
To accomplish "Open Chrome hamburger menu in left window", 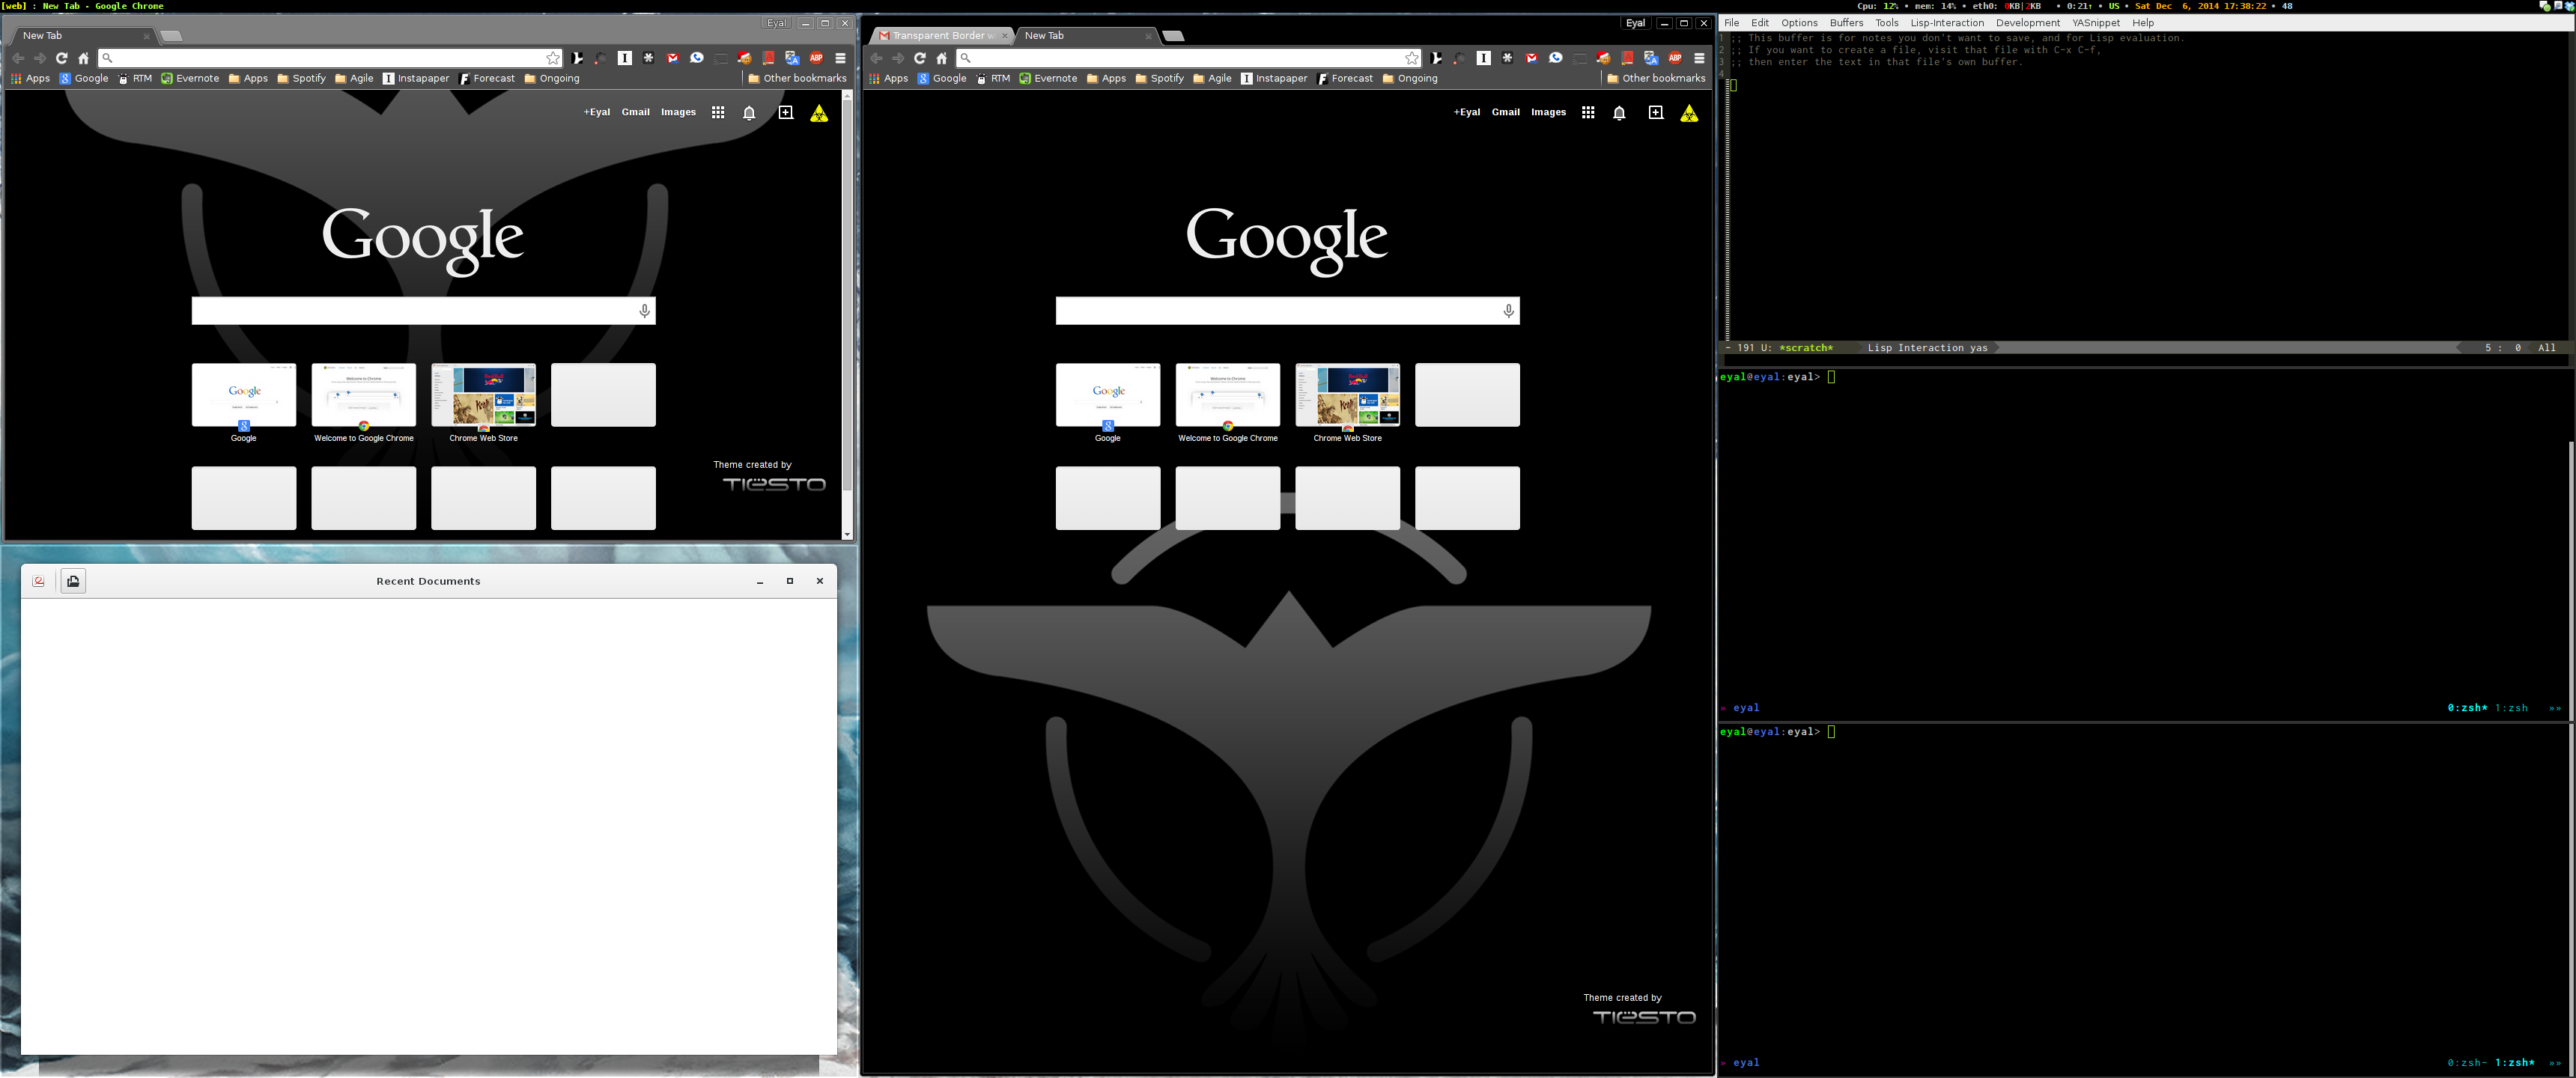I will (x=841, y=58).
